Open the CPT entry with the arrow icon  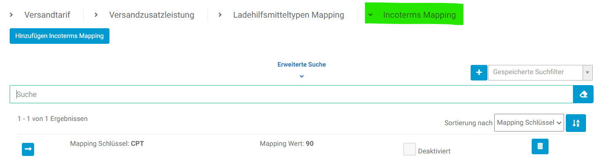click(28, 149)
